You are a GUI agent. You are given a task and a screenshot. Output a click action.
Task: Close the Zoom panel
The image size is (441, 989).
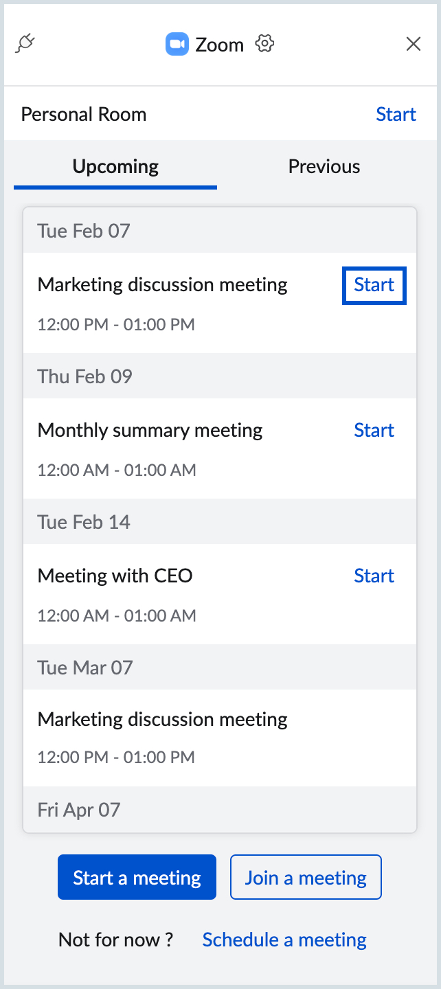(414, 43)
